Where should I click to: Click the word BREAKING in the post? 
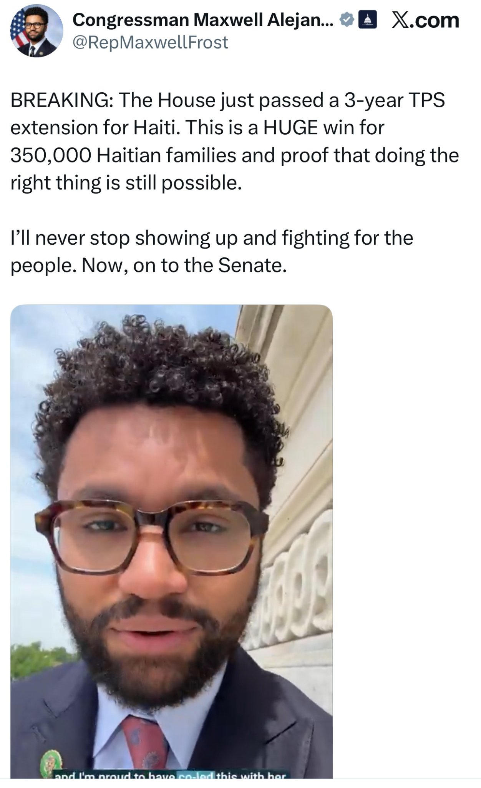pyautogui.click(x=61, y=100)
